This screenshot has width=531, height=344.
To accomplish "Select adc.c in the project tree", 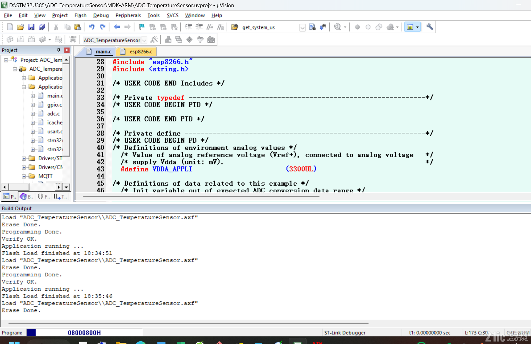I will pyautogui.click(x=53, y=114).
